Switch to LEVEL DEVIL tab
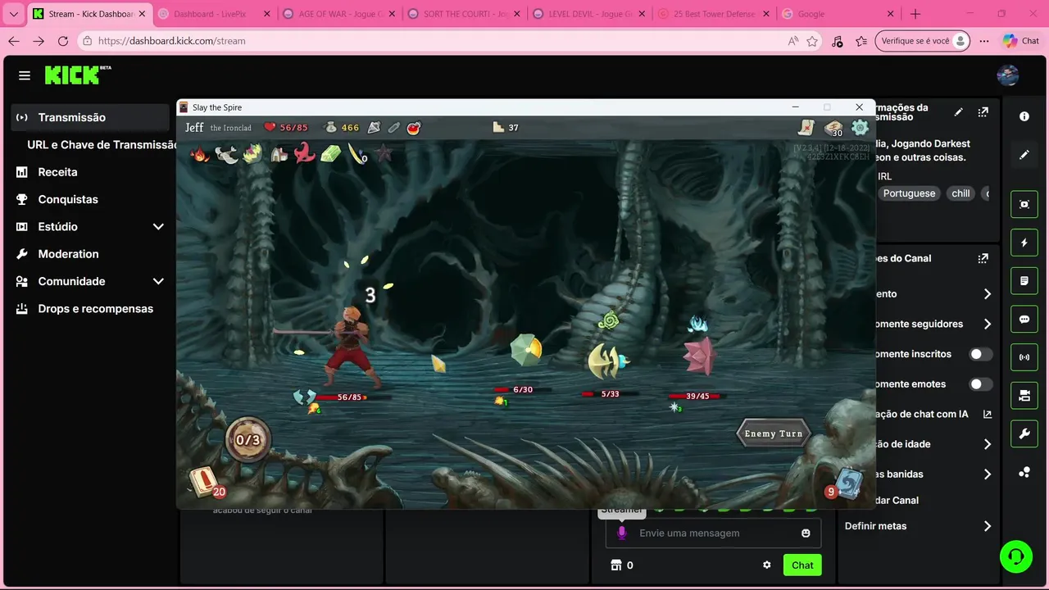1049x590 pixels. coord(588,14)
